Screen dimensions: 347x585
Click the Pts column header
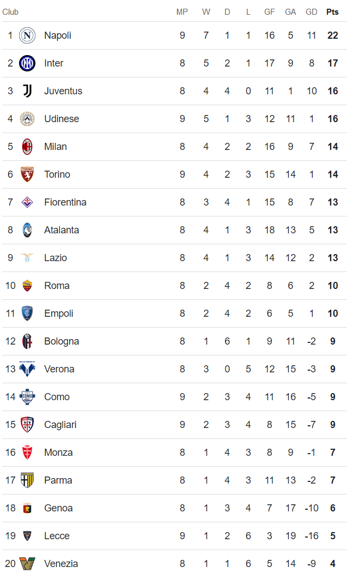332,12
